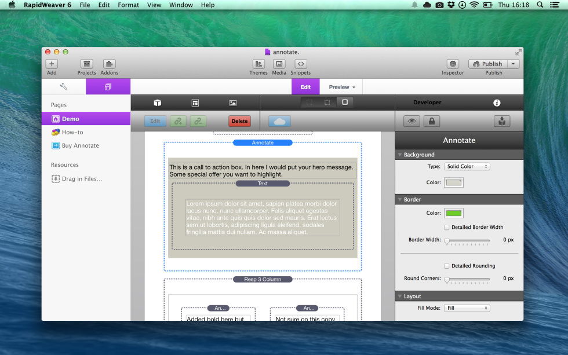Open the Window menu

[x=181, y=5]
